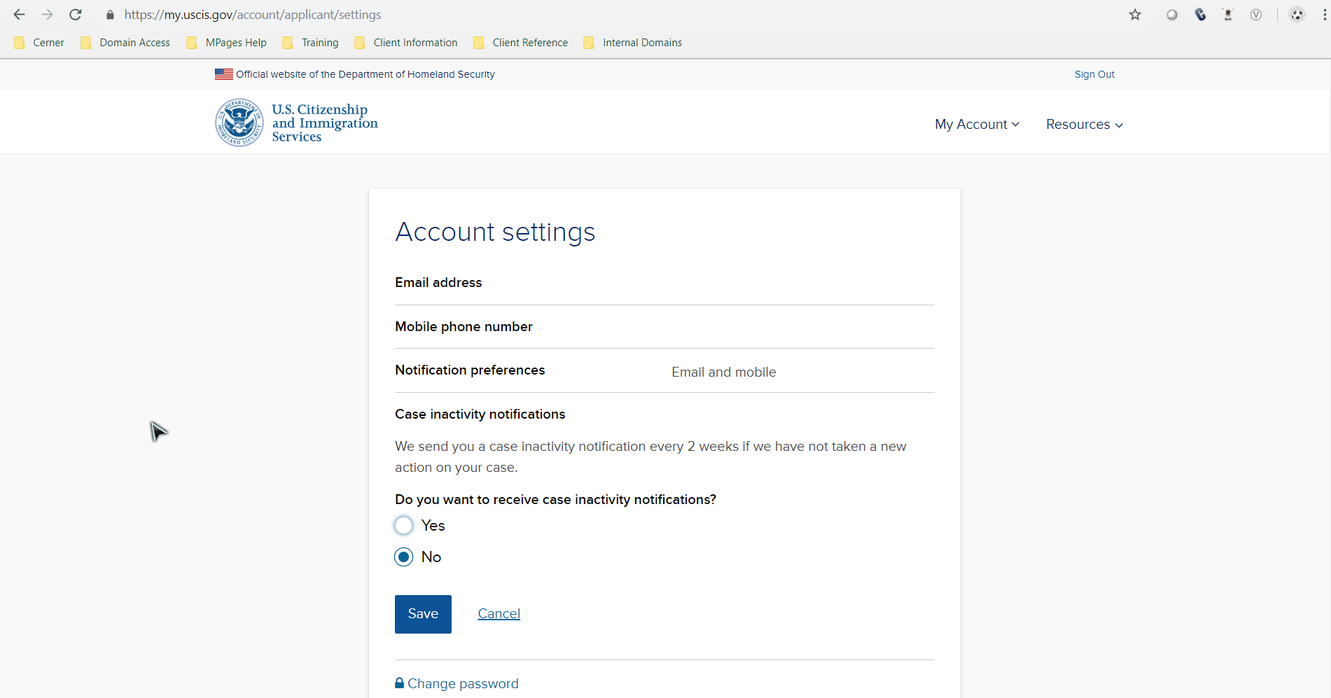Click the browser profile avatar icon

point(1297,15)
